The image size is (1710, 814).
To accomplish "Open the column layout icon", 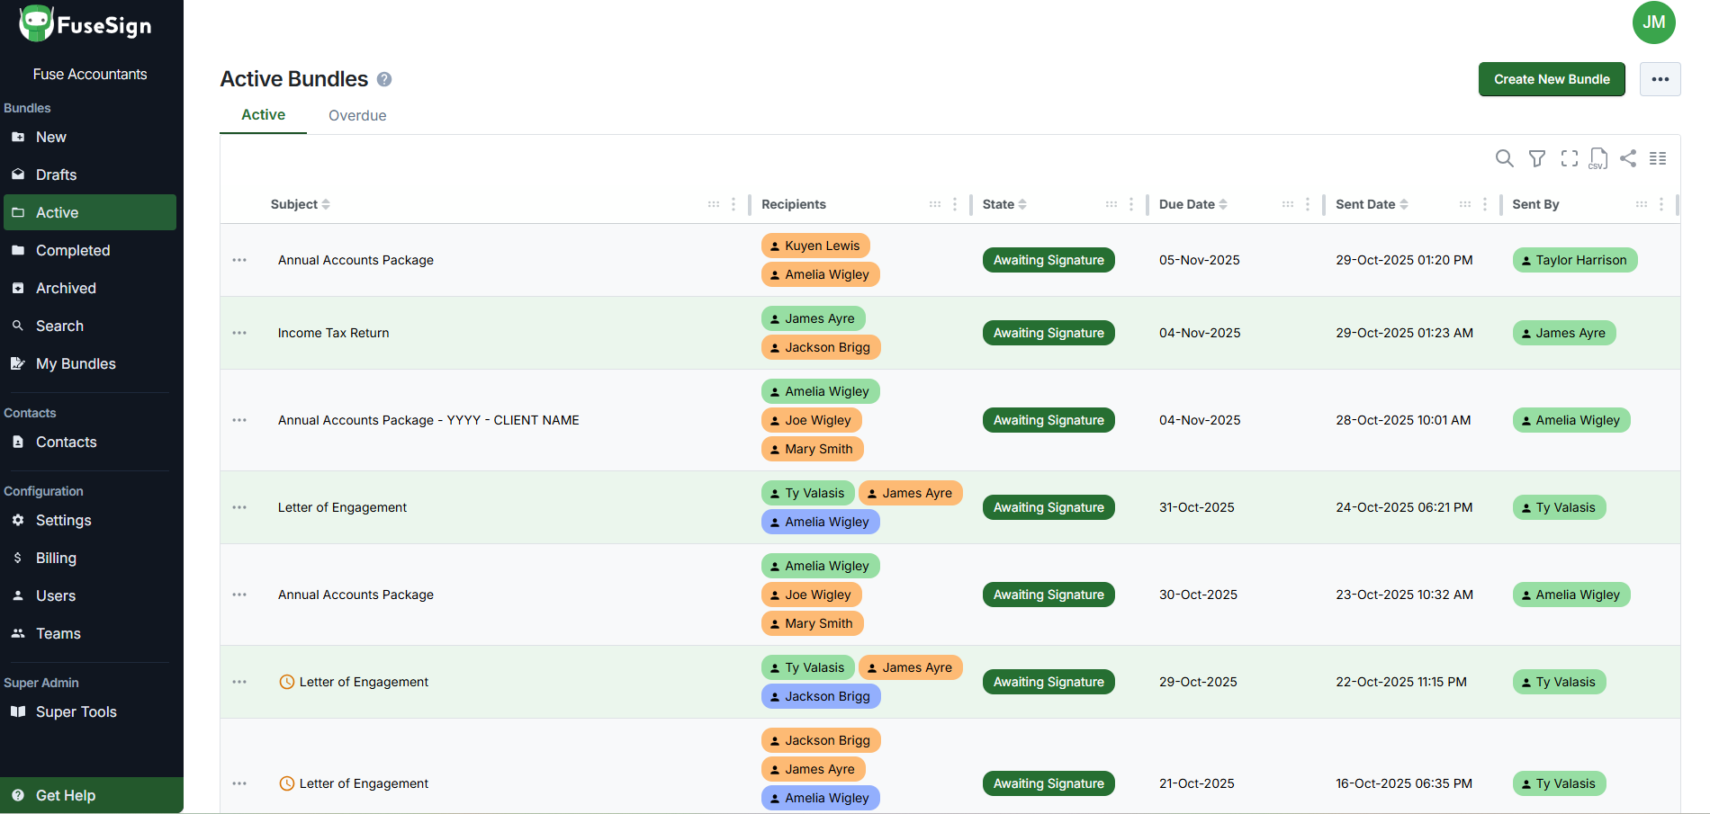I will click(x=1658, y=158).
